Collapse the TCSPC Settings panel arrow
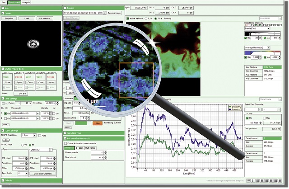 click(x=3, y=131)
